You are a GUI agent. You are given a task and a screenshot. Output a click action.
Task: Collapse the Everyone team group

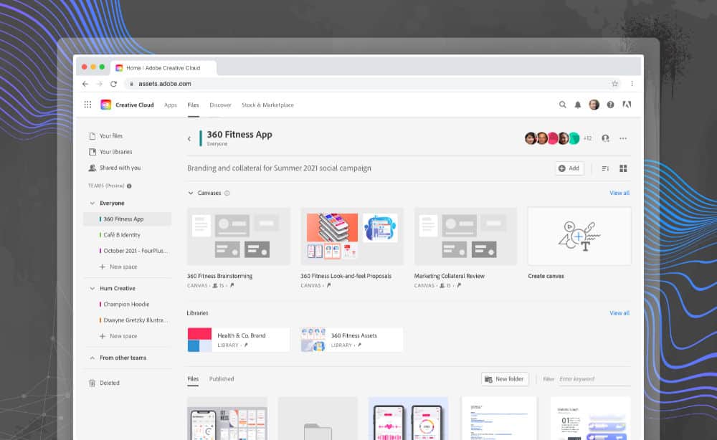[92, 203]
